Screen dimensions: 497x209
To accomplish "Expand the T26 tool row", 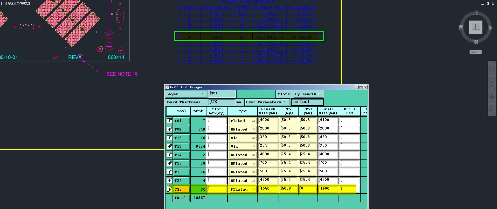I will 169,181.
